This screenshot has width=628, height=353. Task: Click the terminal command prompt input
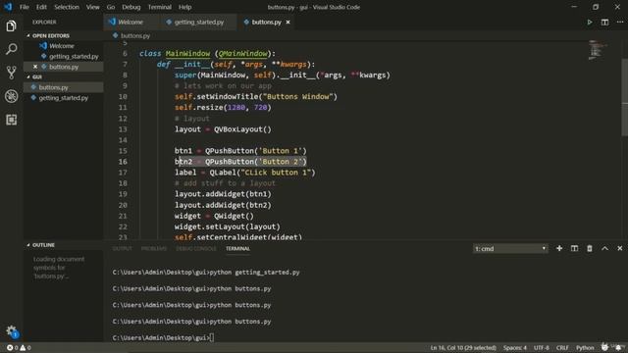(x=212, y=337)
